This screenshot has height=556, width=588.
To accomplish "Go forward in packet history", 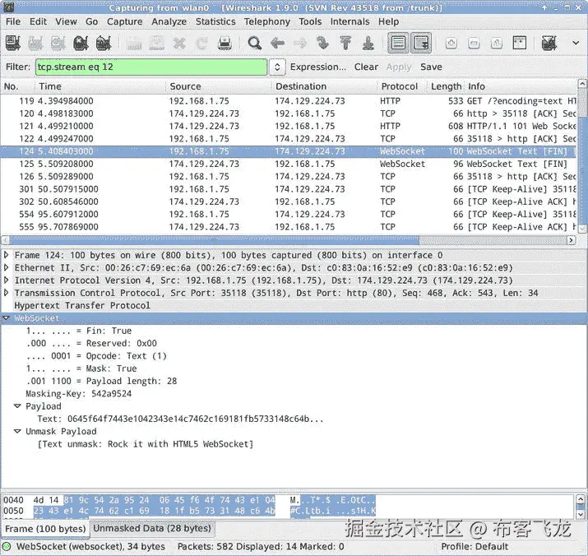I will [300, 43].
